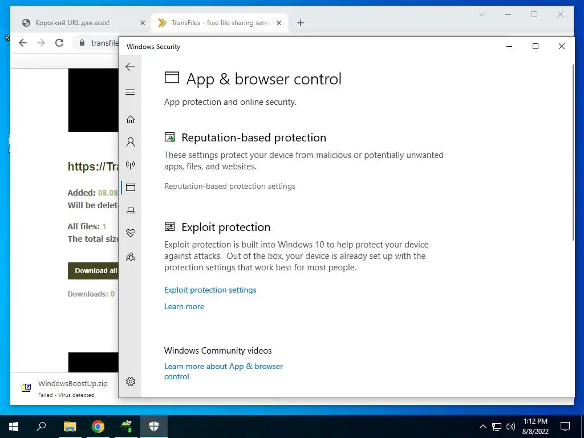The width and height of the screenshot is (584, 438).
Task: Open network status tray icon
Action: coord(497,427)
